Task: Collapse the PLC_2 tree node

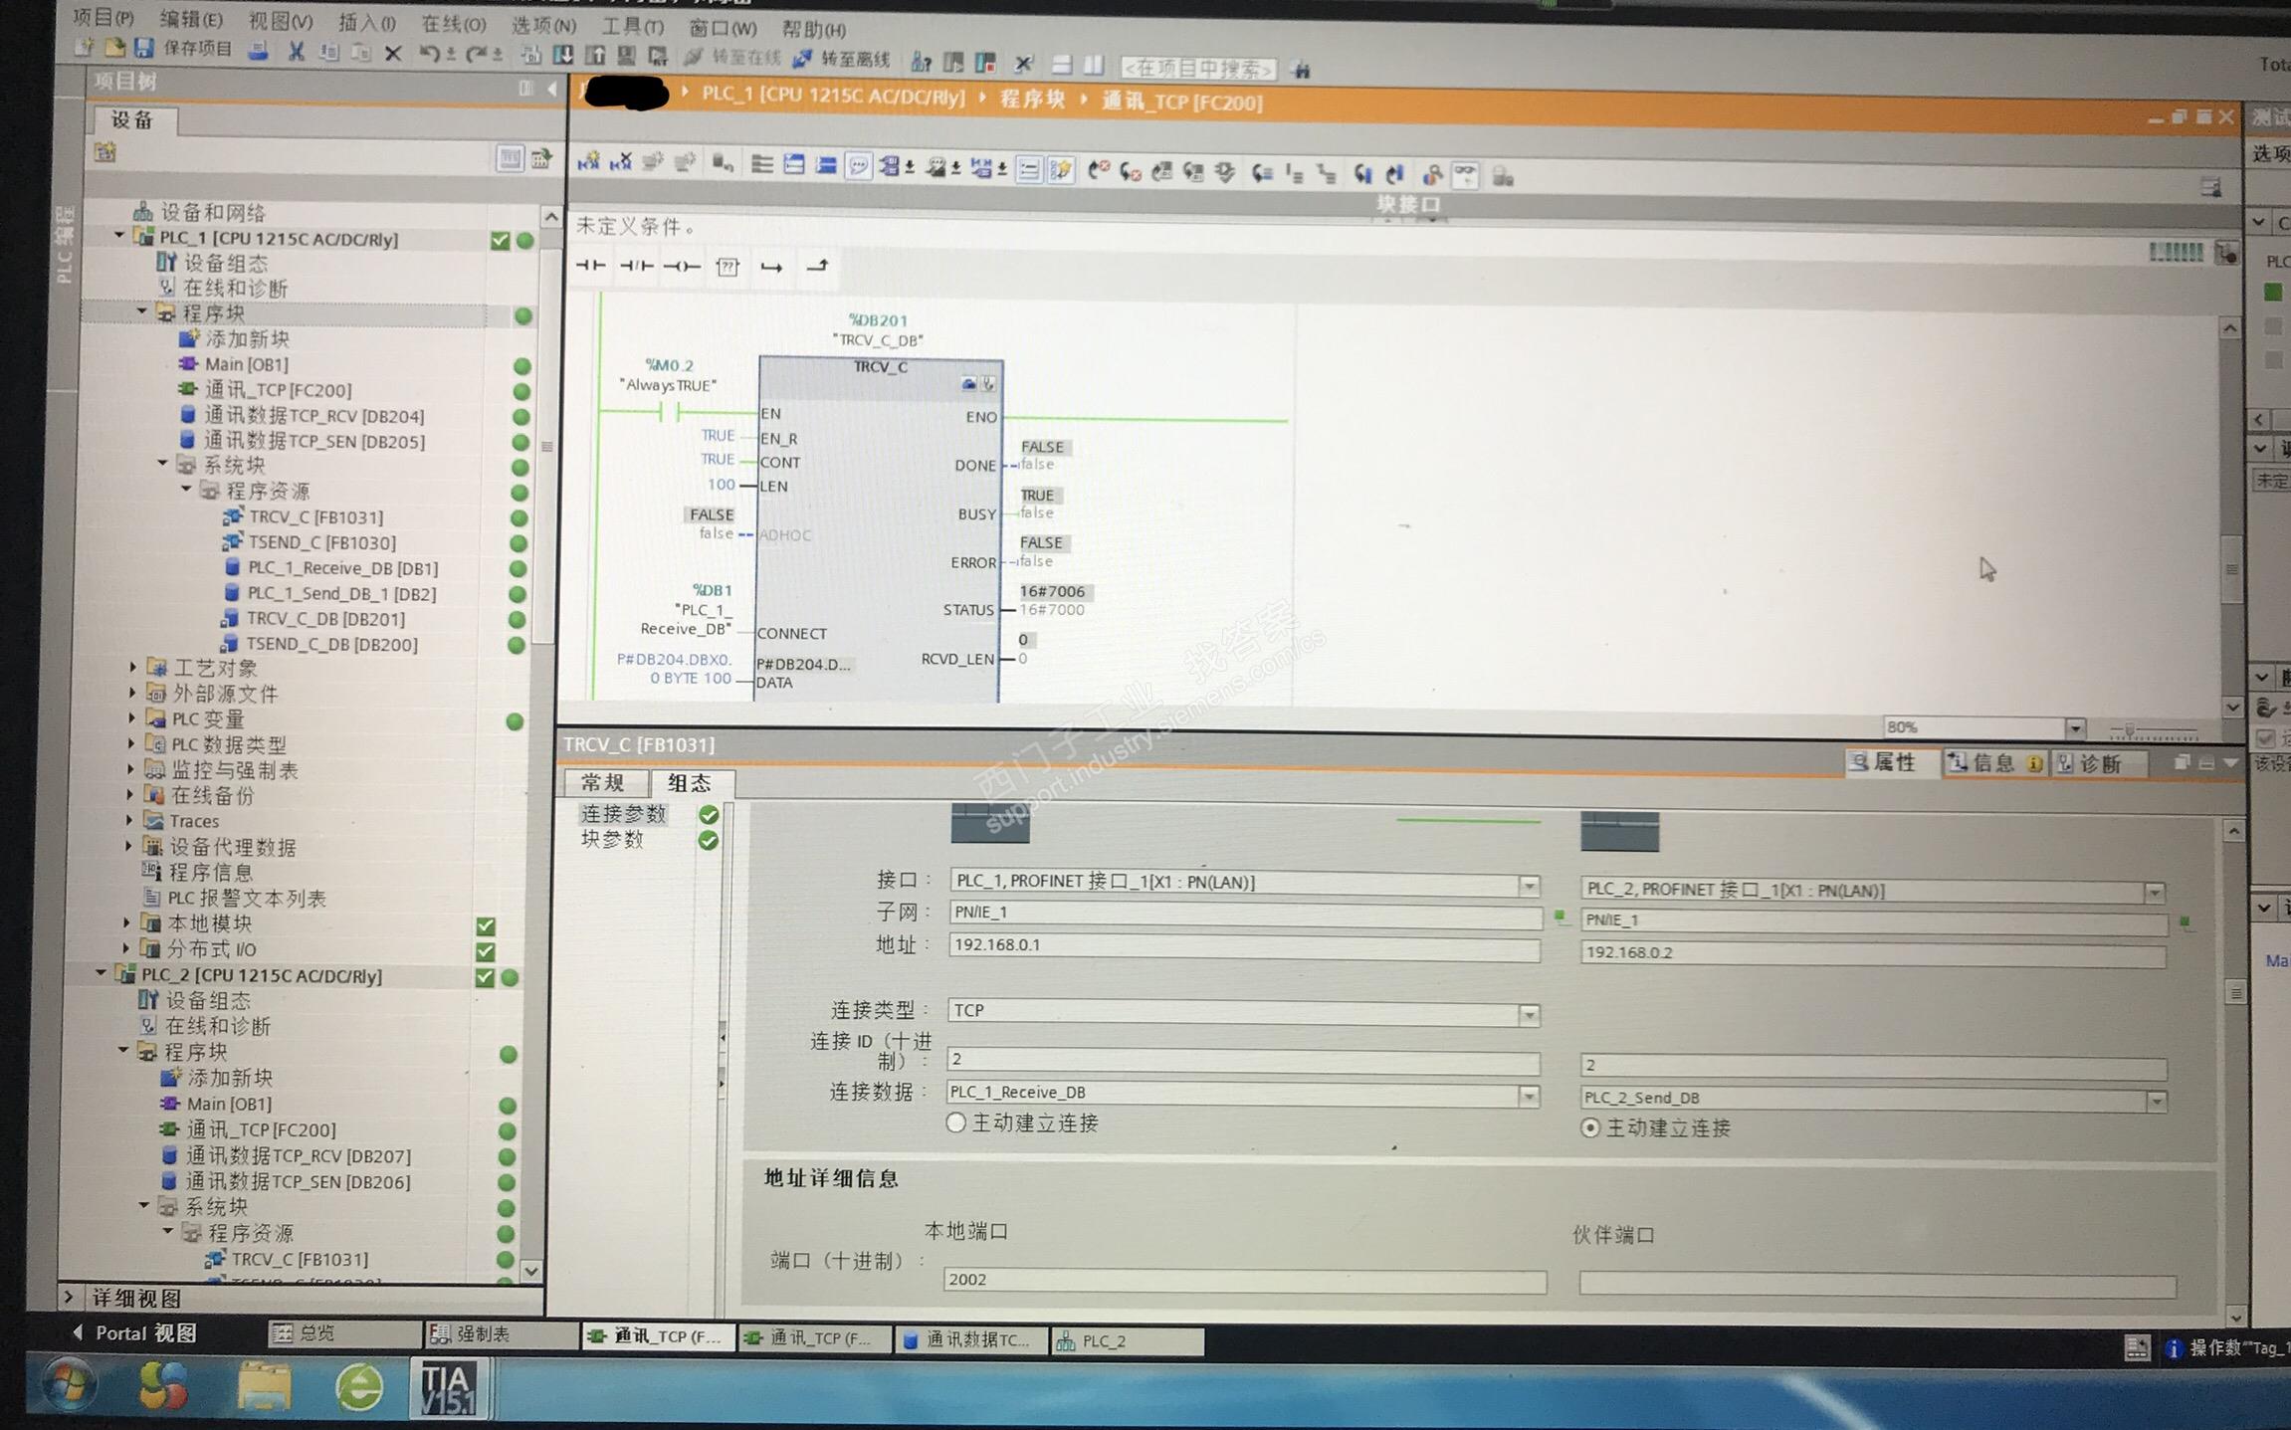Action: coord(102,974)
